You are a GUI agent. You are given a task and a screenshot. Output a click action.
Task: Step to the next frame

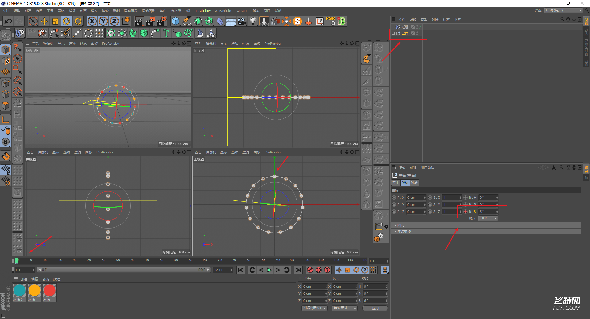(x=278, y=270)
